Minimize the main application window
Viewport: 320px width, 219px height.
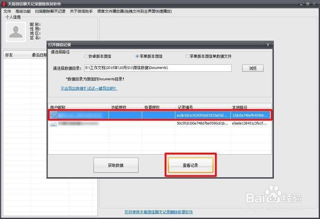click(x=301, y=3)
